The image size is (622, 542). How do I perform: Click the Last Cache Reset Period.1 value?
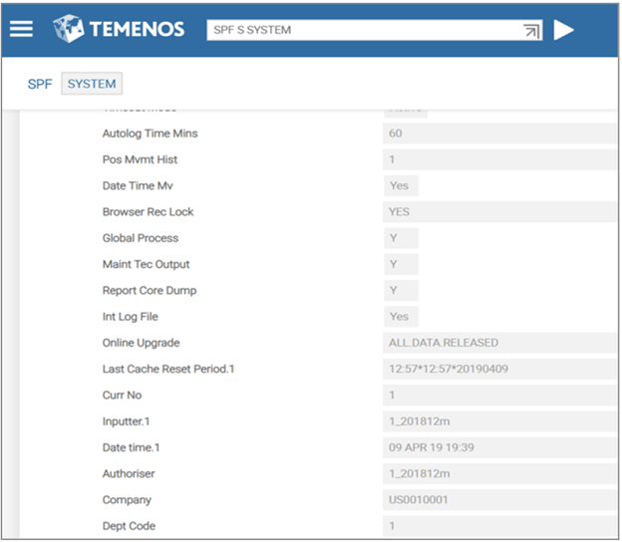pyautogui.click(x=498, y=370)
